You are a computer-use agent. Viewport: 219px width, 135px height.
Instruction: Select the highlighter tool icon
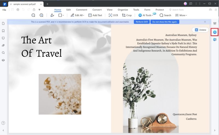click(x=52, y=15)
